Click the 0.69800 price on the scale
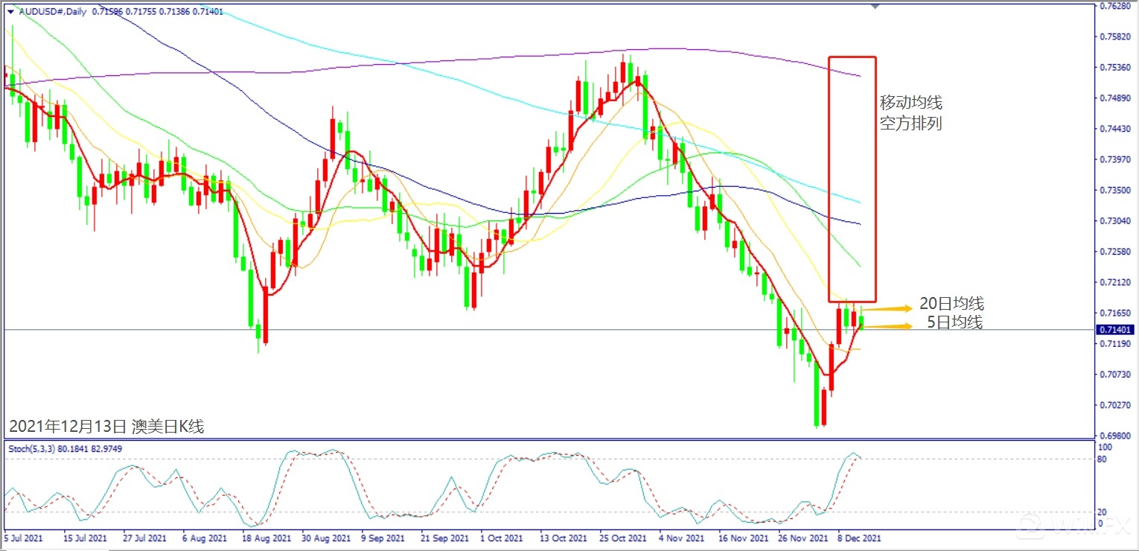 point(1118,436)
